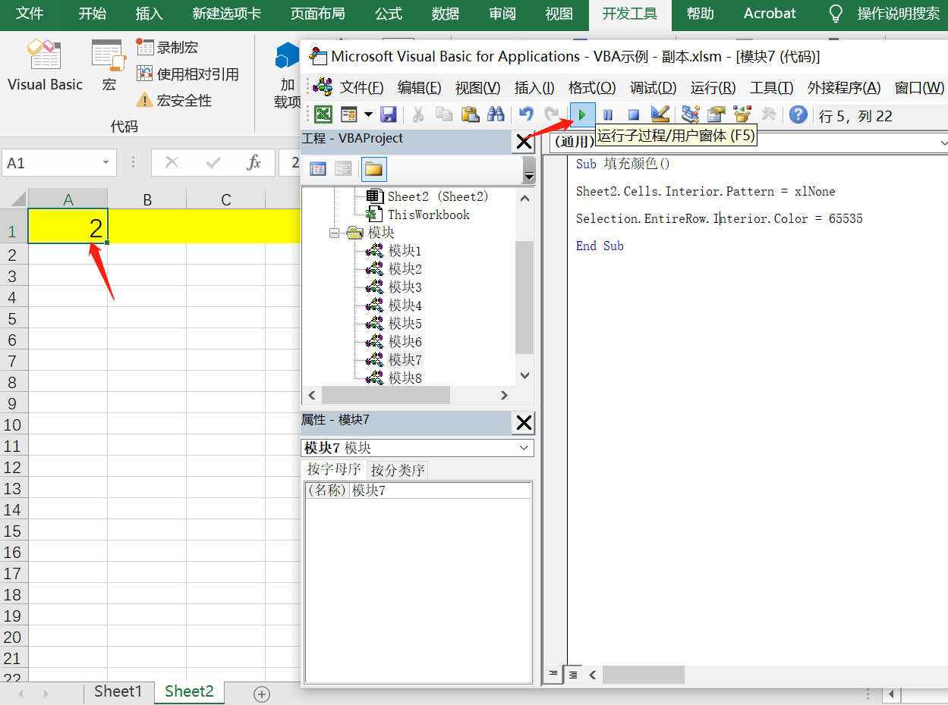Toggle folder view in the Project Explorer
Screen dimensions: 948x705
[x=373, y=168]
